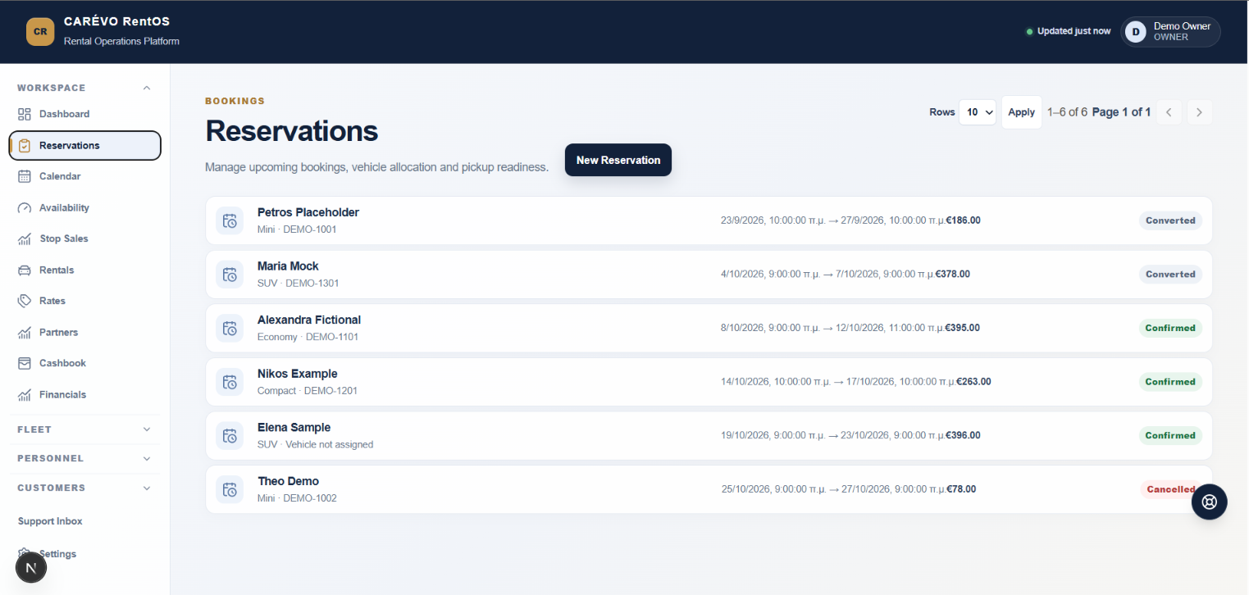Image resolution: width=1249 pixels, height=595 pixels.
Task: Click Maria Mock's reservation calendar icon
Action: 230,275
